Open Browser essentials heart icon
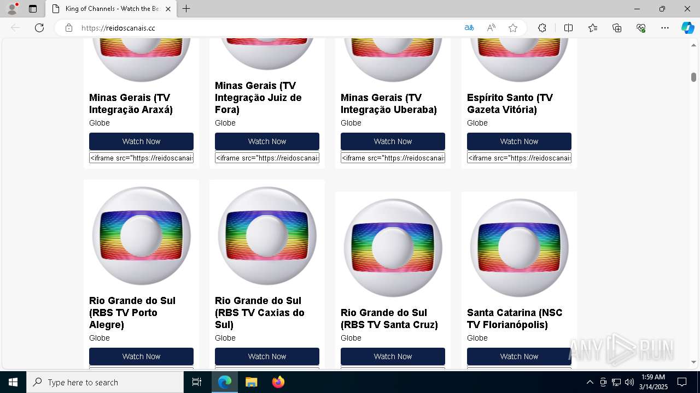The width and height of the screenshot is (700, 393). [x=641, y=28]
